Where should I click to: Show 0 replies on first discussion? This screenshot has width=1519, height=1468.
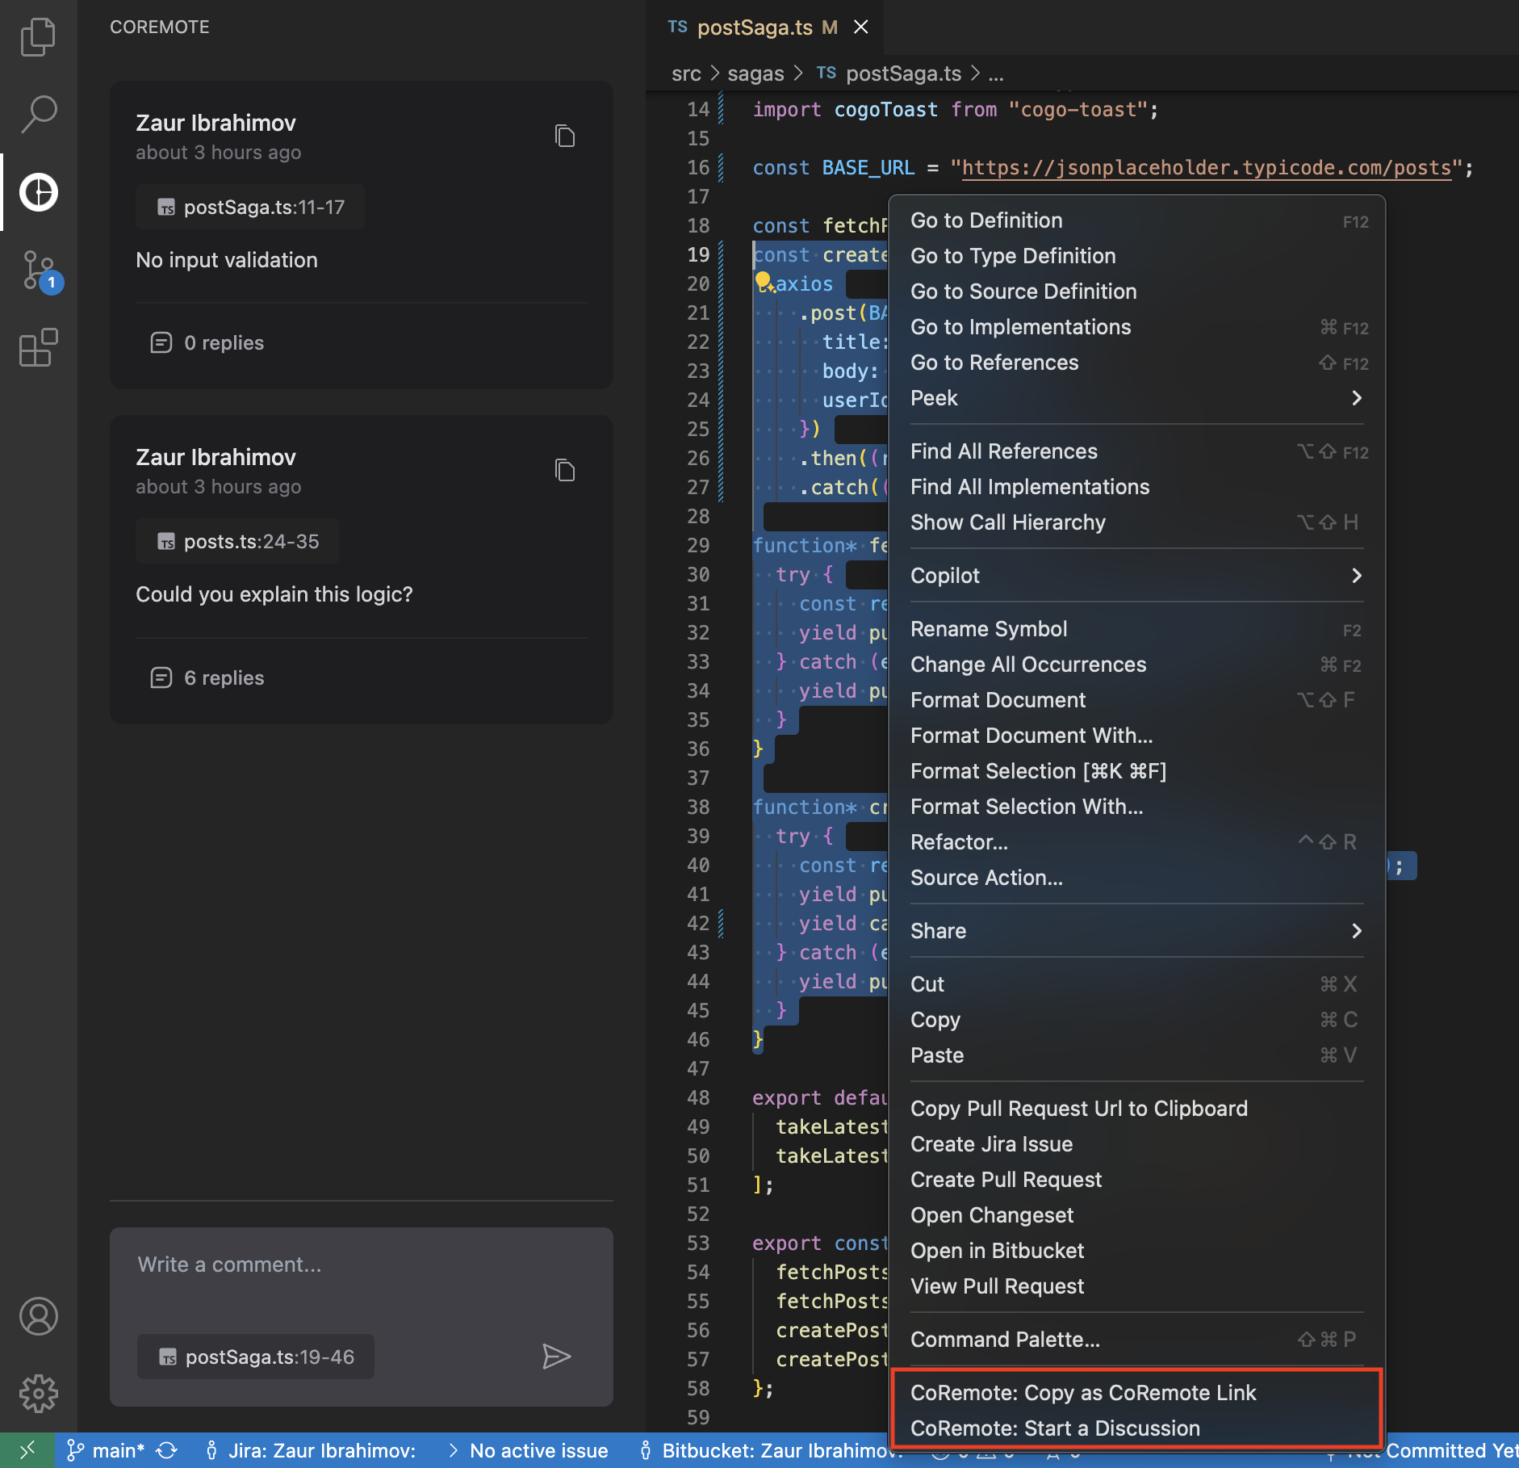coord(207,342)
